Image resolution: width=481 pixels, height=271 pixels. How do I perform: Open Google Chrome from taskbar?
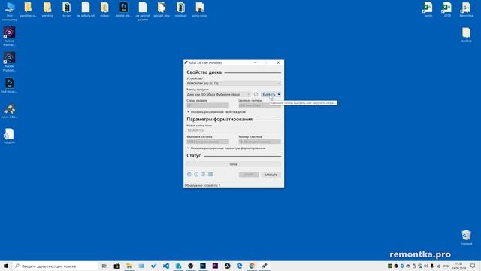[x=252, y=266]
